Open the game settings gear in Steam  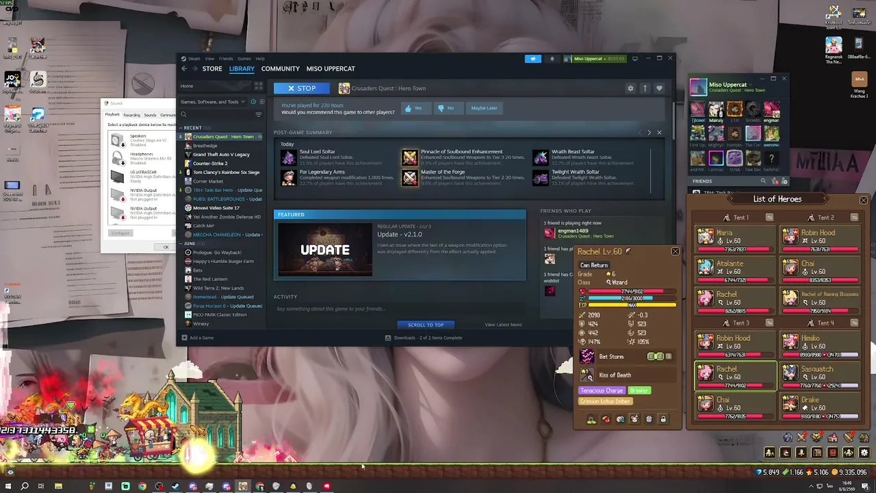tap(630, 88)
